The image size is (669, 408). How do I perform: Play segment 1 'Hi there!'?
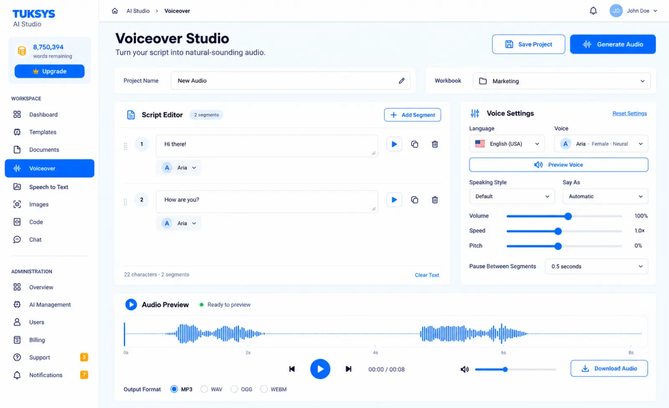394,144
